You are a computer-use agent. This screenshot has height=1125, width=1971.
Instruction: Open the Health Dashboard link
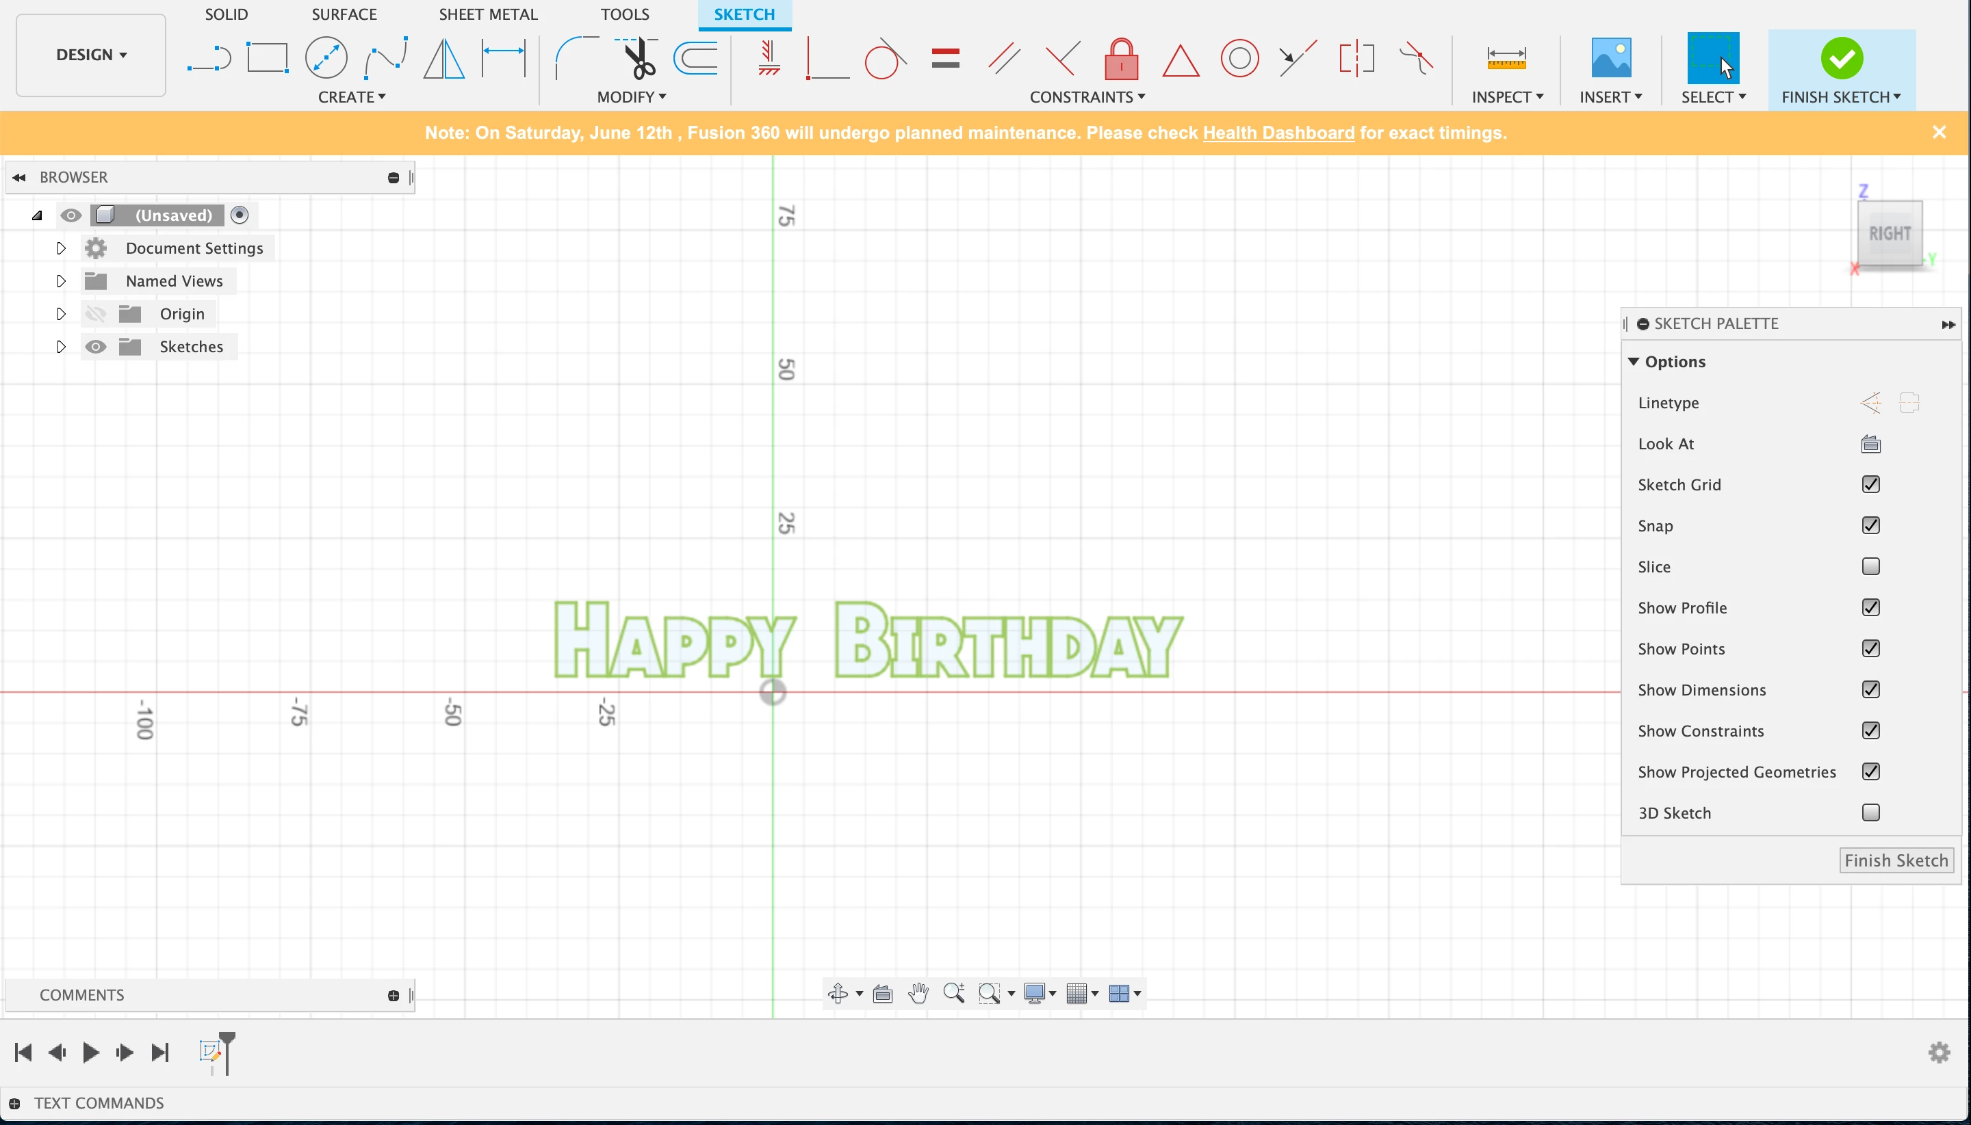click(x=1278, y=133)
